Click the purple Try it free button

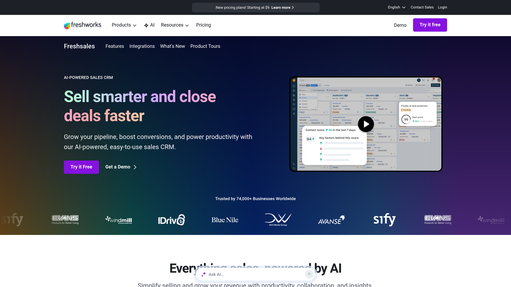[x=430, y=25]
